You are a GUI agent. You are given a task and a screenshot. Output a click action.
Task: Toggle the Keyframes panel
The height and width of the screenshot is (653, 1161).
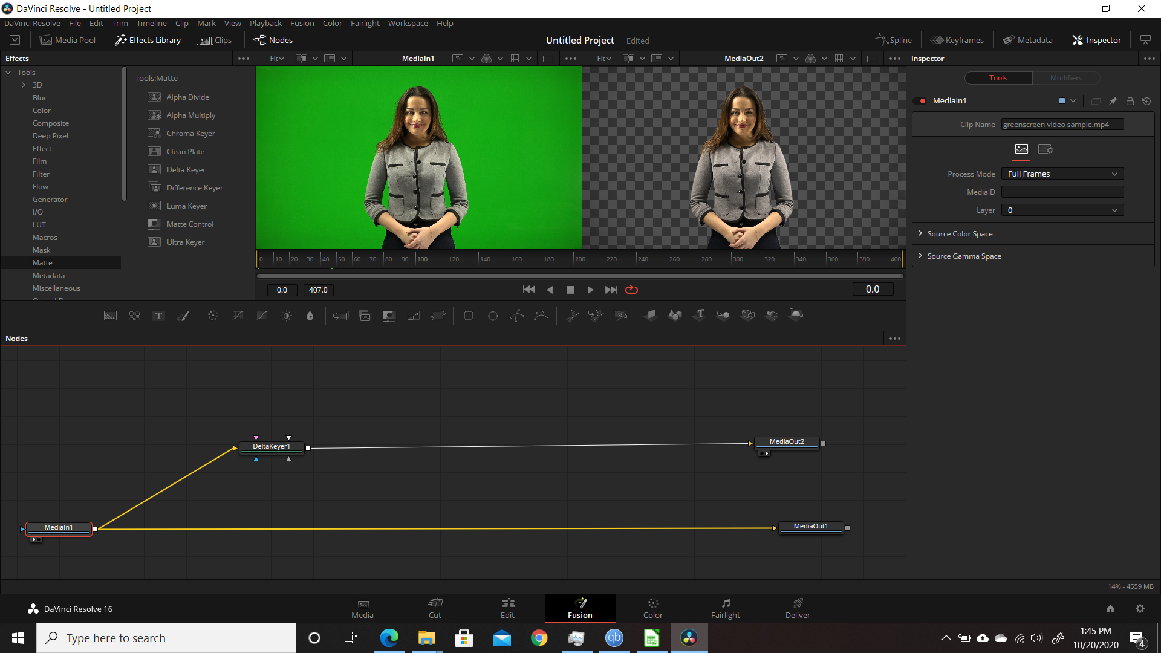point(957,40)
